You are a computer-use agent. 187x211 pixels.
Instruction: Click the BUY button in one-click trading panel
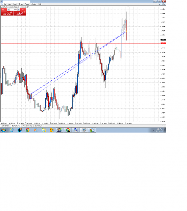point(23,10)
